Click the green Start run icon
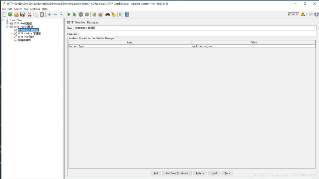 [69, 15]
